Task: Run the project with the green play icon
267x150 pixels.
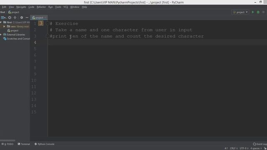Action: 253,12
